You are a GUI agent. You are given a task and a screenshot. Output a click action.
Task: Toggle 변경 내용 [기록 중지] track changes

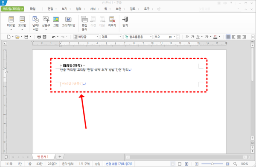click(x=119, y=164)
